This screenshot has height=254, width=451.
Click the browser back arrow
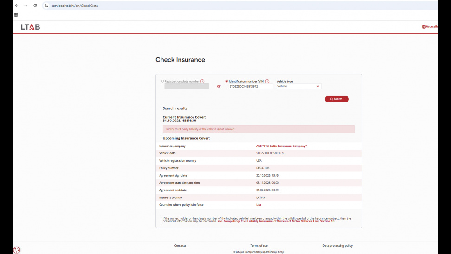[x=17, y=6]
